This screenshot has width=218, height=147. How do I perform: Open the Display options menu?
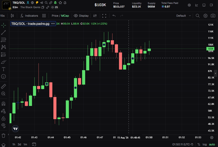click(81, 16)
